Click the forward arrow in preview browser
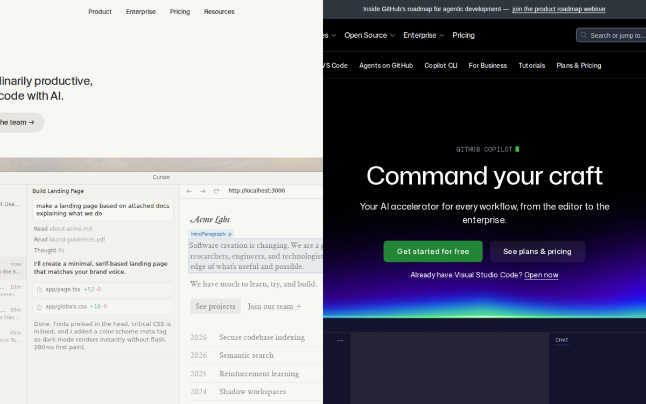This screenshot has width=646, height=404. [203, 191]
